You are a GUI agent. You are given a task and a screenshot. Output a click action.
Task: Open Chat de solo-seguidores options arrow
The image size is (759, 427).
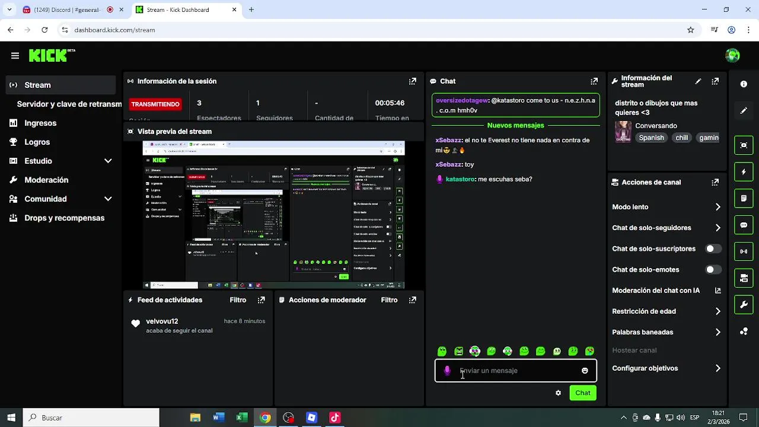pyautogui.click(x=717, y=228)
